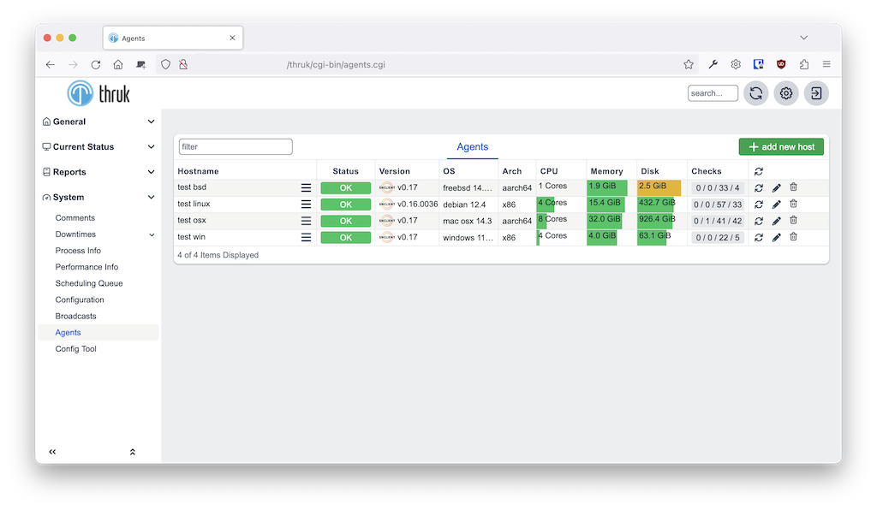This screenshot has width=877, height=510.
Task: Expand the Downtimes submenu chevron
Action: tap(152, 235)
